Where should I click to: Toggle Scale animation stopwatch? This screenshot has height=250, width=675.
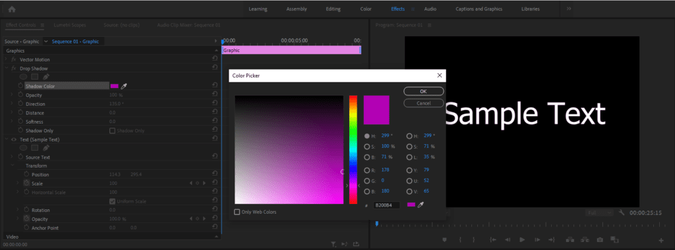coord(26,184)
